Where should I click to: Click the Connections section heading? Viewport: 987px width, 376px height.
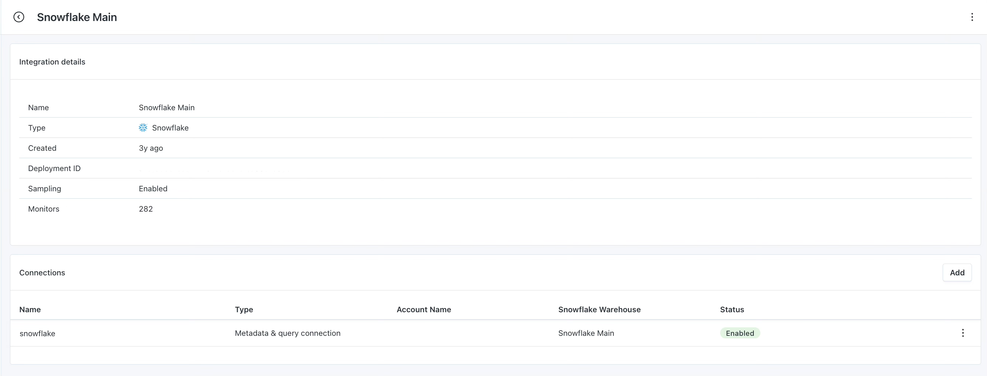coord(42,273)
